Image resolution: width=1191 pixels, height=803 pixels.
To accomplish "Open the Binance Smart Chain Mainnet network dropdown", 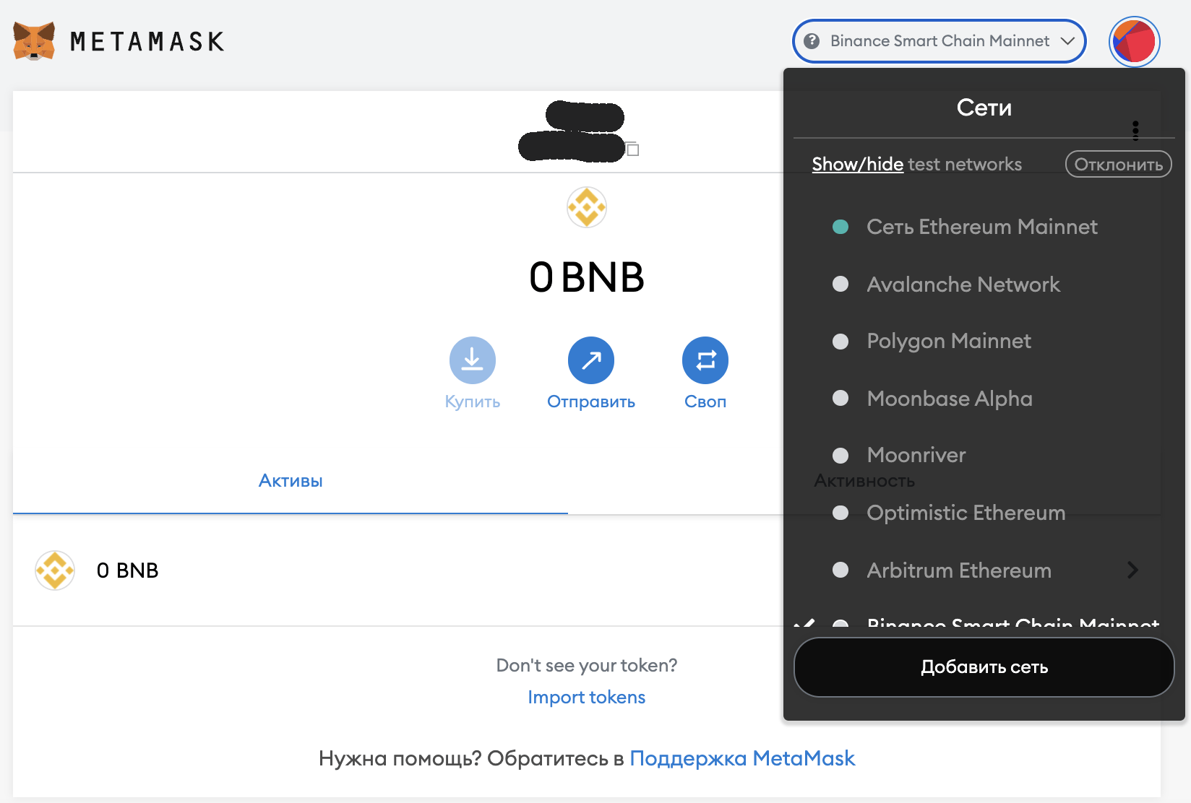I will tap(940, 41).
